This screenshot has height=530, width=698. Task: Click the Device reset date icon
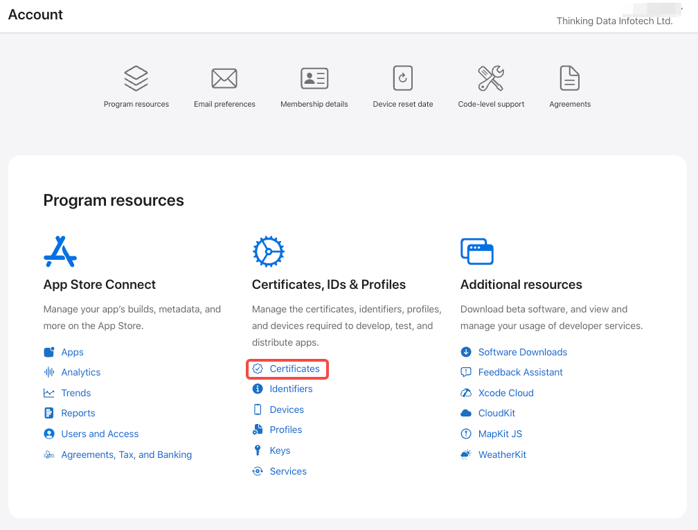click(x=403, y=78)
